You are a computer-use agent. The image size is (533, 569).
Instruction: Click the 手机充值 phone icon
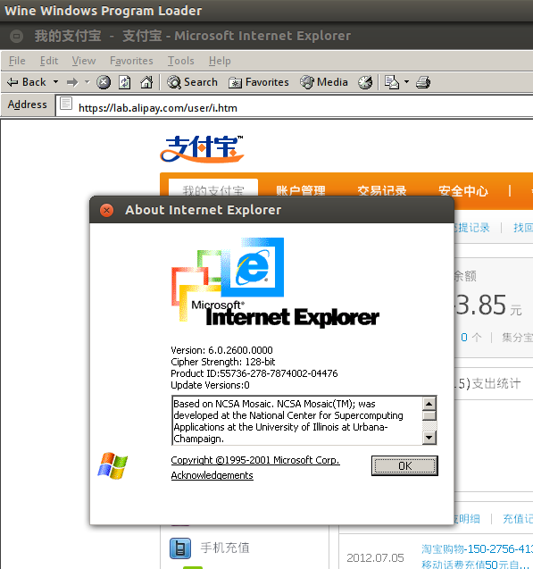[x=180, y=548]
